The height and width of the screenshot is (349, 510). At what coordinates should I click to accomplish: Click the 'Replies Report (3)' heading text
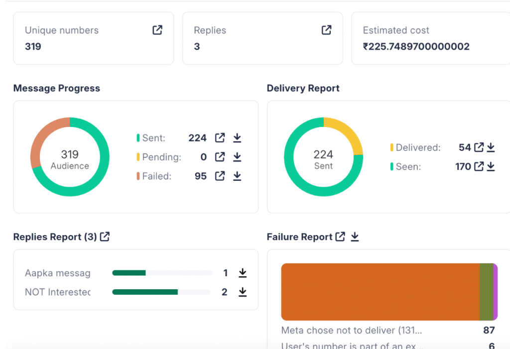[x=55, y=237]
